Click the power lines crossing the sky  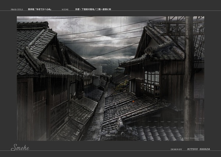coord(107,32)
